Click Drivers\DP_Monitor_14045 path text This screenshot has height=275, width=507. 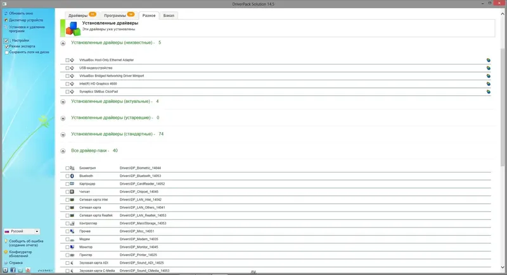(x=139, y=247)
